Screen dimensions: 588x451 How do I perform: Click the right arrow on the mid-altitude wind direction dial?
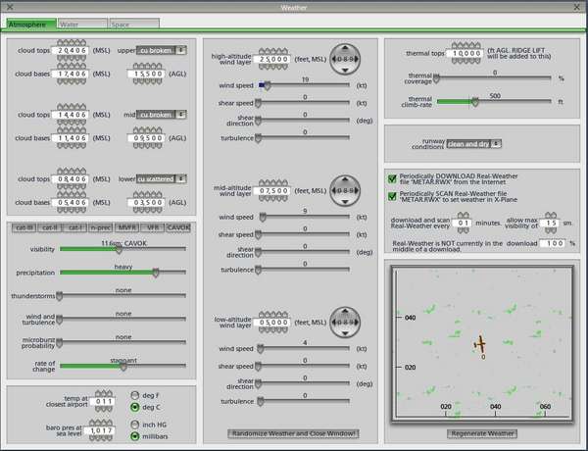357,191
